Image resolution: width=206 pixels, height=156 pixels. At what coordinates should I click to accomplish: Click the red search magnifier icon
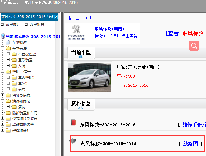click(x=194, y=46)
